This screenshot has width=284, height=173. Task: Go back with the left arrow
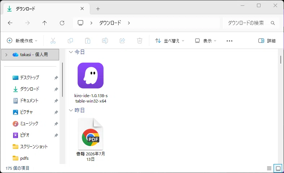pos(10,23)
